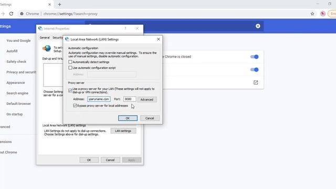Open On startup settings section
This screenshot has width=336, height=189.
point(14,114)
